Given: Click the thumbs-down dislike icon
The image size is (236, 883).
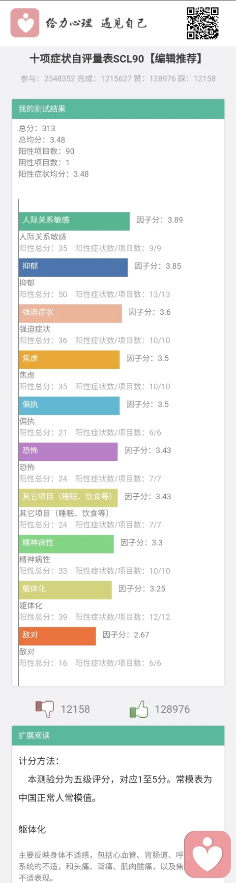Looking at the screenshot, I should [45, 709].
